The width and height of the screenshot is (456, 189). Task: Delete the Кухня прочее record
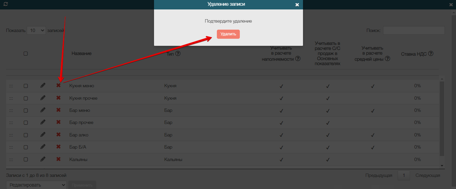[58, 98]
